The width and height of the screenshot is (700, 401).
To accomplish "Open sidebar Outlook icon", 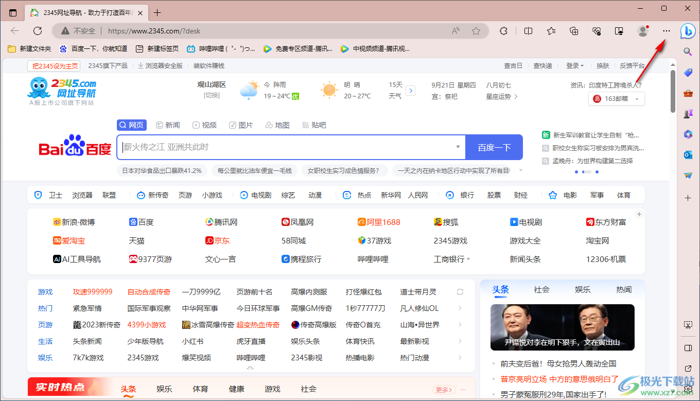I will click(x=688, y=155).
